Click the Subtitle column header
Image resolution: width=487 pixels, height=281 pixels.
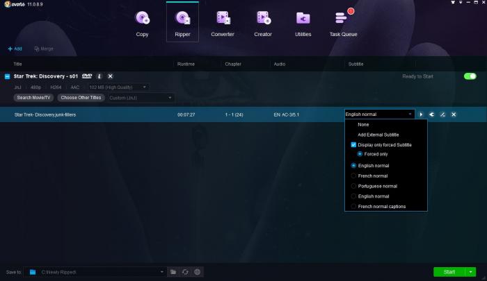coord(356,64)
